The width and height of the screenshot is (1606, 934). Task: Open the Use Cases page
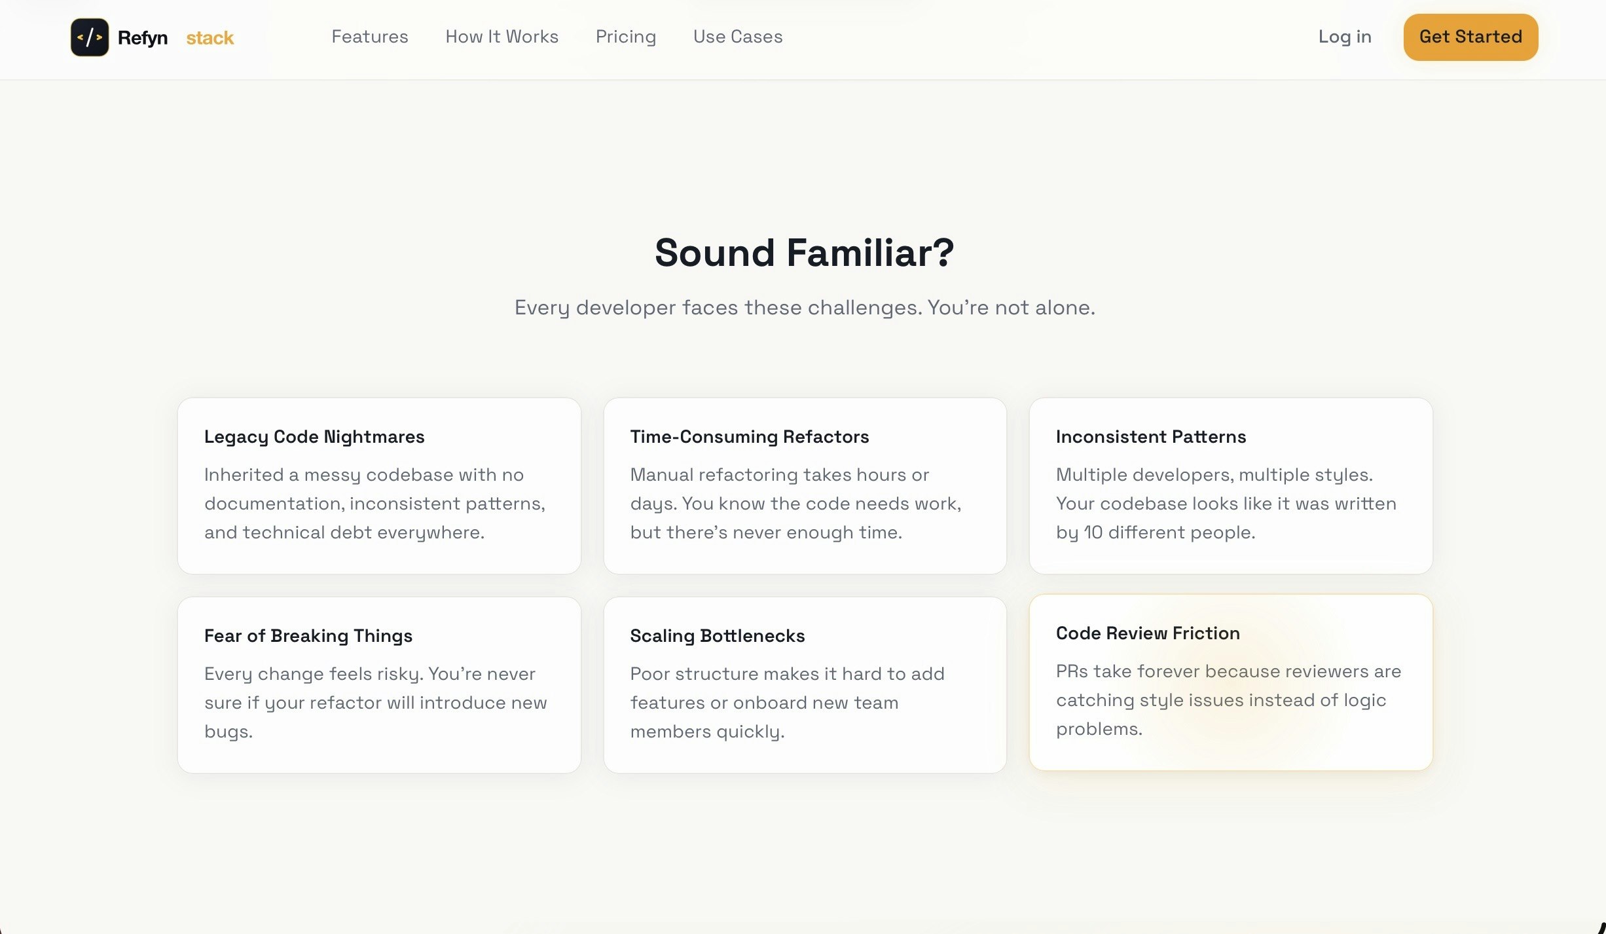point(738,37)
